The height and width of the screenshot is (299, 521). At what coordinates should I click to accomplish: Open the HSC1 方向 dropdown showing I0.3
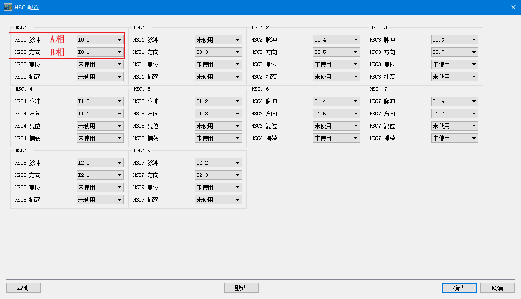pyautogui.click(x=218, y=52)
